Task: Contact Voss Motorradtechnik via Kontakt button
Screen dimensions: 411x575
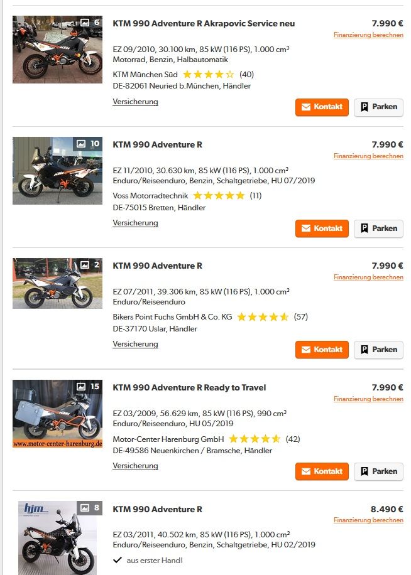Action: tap(322, 228)
